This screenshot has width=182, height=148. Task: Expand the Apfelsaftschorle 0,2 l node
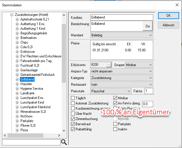pyautogui.click(x=17, y=19)
